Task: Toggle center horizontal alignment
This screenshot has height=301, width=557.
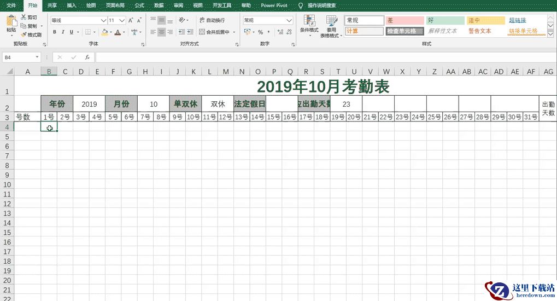Action: (162, 32)
